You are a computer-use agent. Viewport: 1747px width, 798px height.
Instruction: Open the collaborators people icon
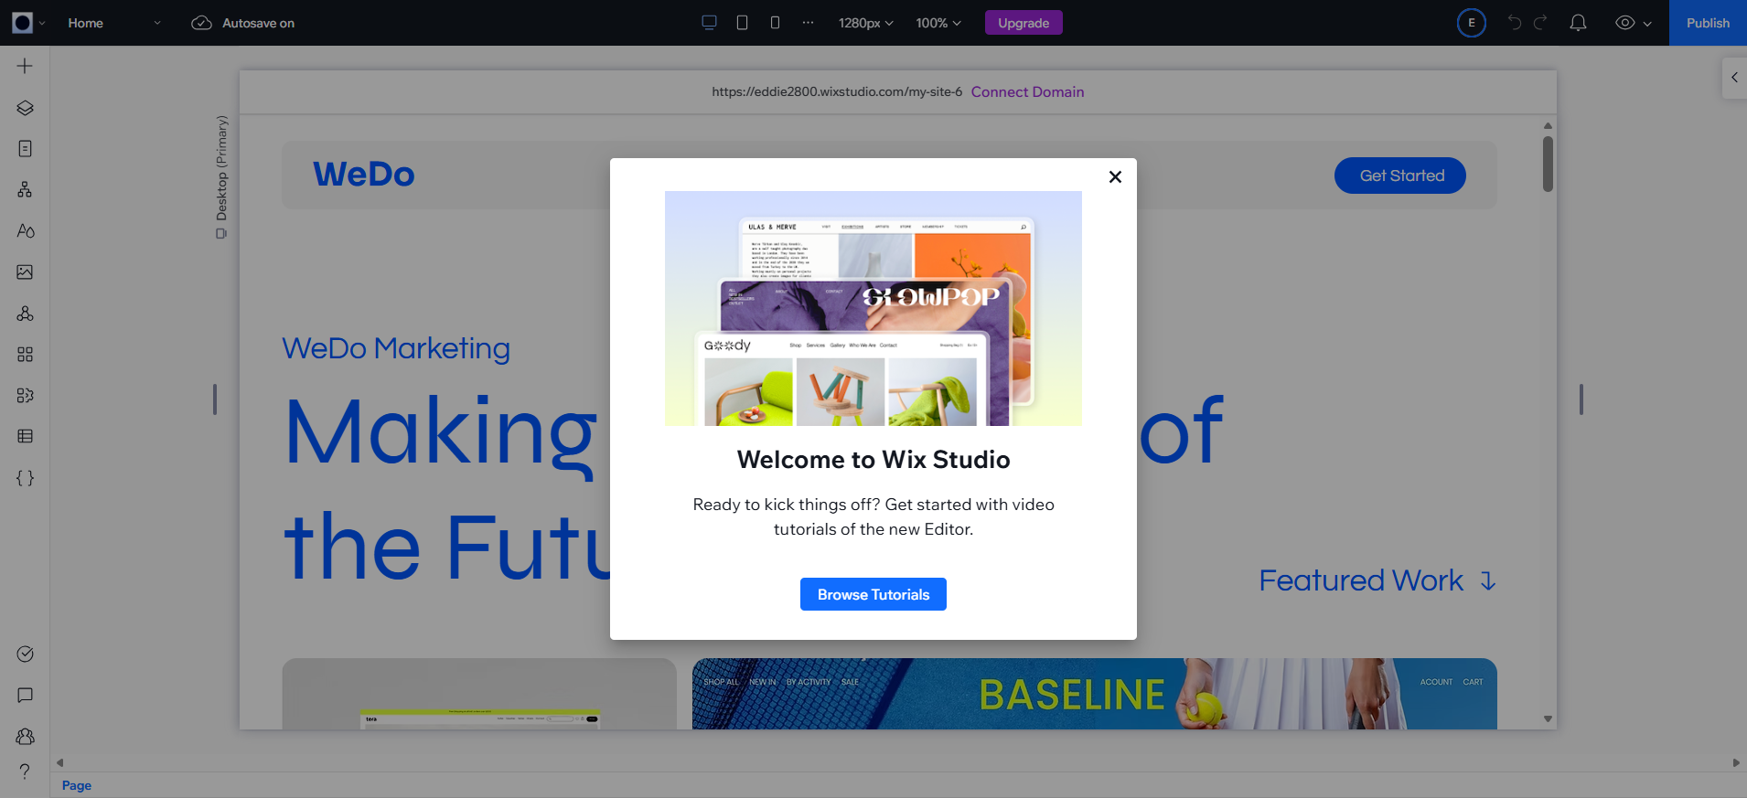pos(25,737)
